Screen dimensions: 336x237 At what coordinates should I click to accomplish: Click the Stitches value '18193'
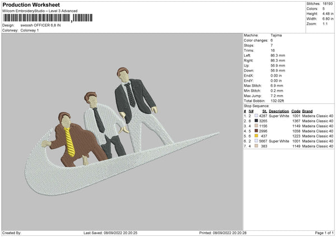click(328, 4)
